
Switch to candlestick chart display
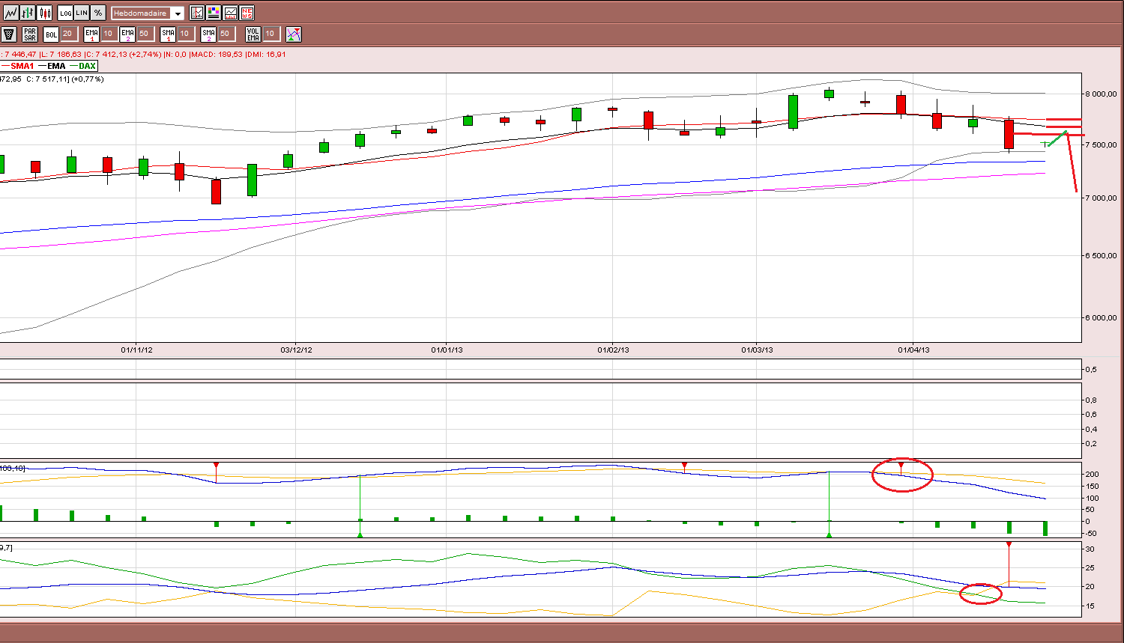point(45,13)
